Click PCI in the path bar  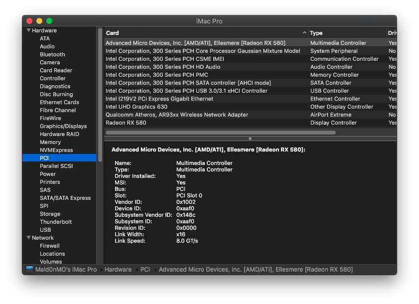point(145,270)
